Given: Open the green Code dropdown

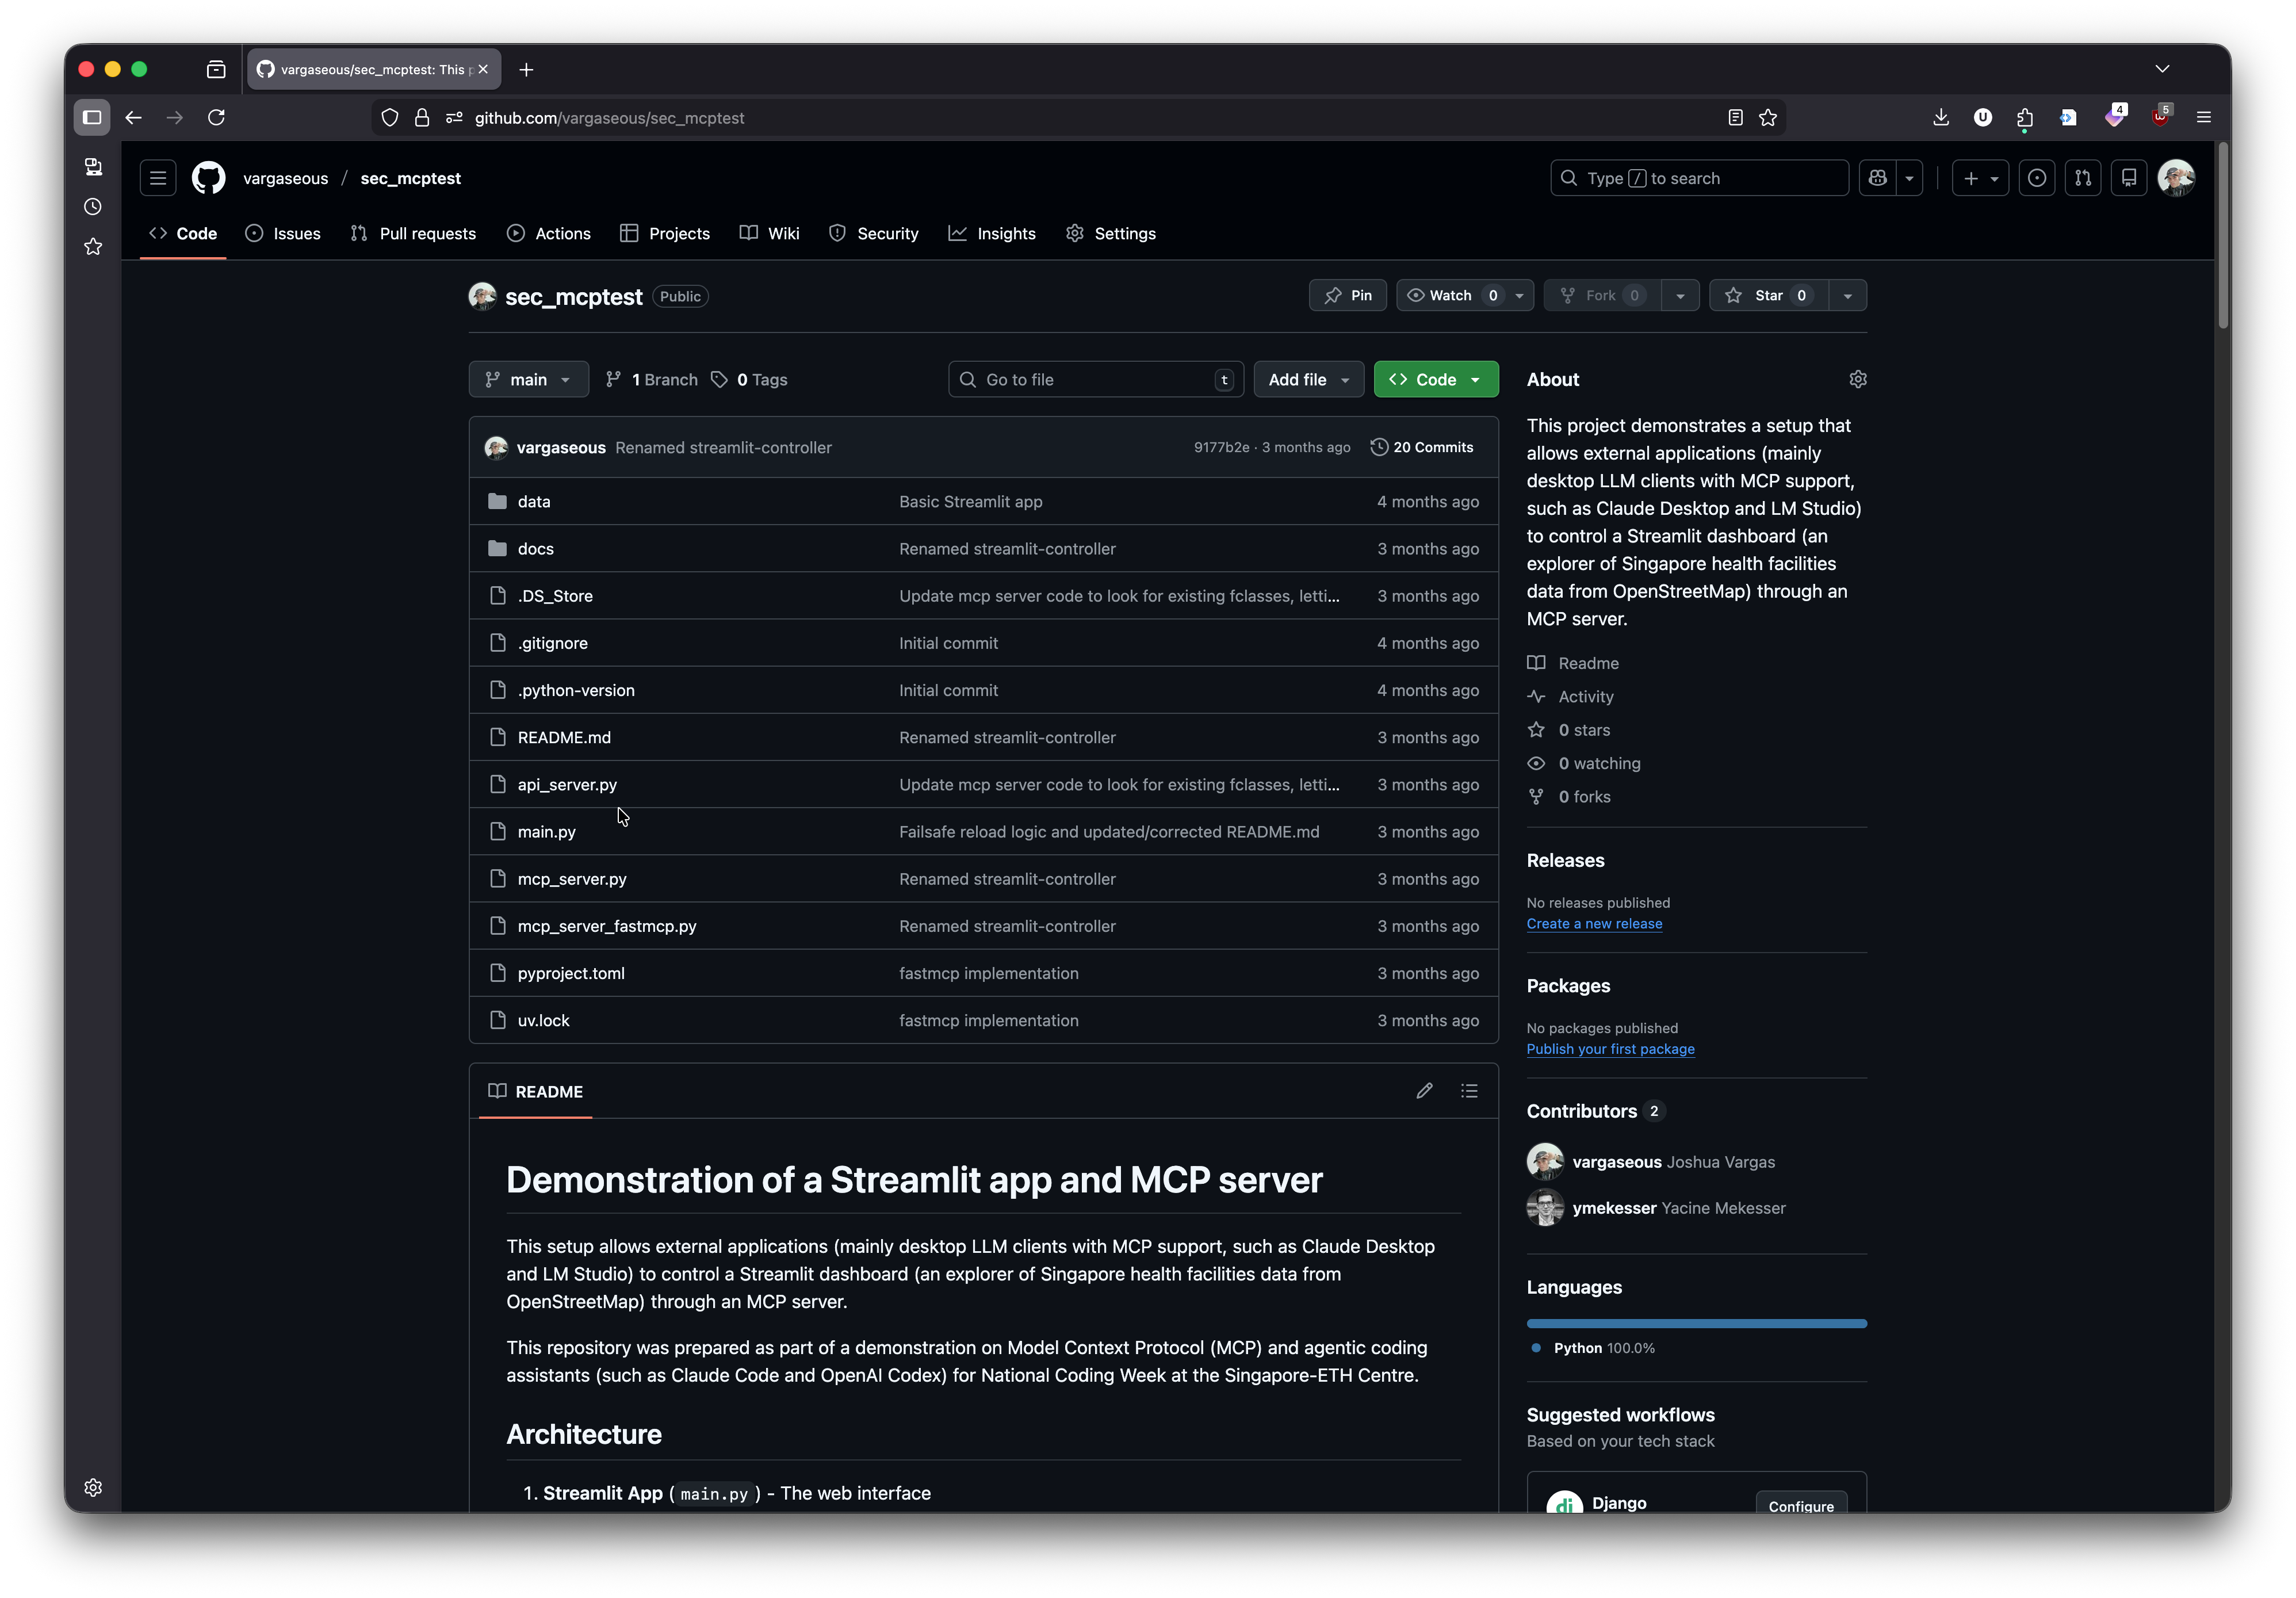Looking at the screenshot, I should [1435, 379].
